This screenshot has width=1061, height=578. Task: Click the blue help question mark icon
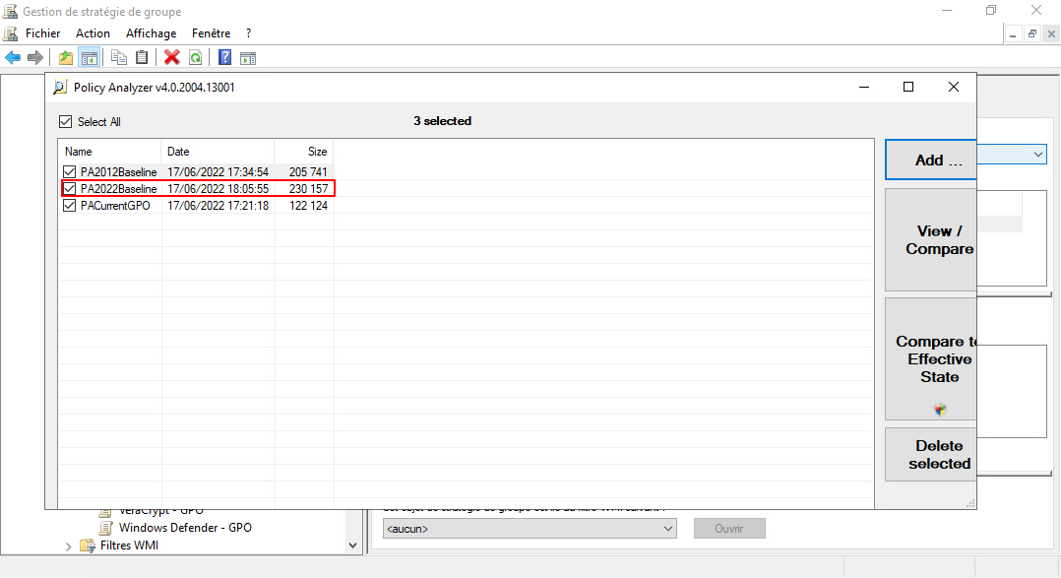[x=224, y=58]
